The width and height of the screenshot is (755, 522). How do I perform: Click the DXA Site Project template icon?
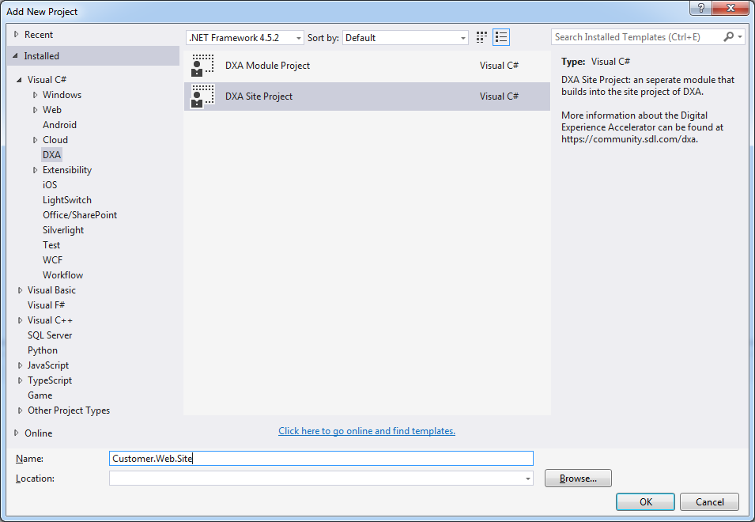tap(202, 96)
